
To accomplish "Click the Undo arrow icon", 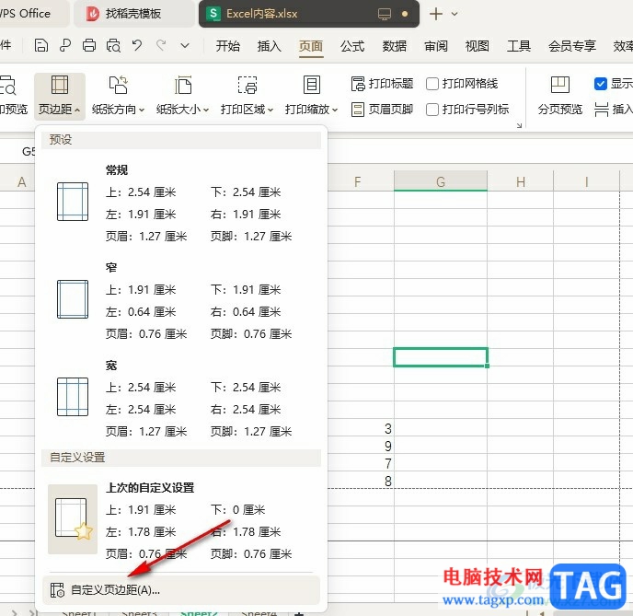I will (137, 46).
